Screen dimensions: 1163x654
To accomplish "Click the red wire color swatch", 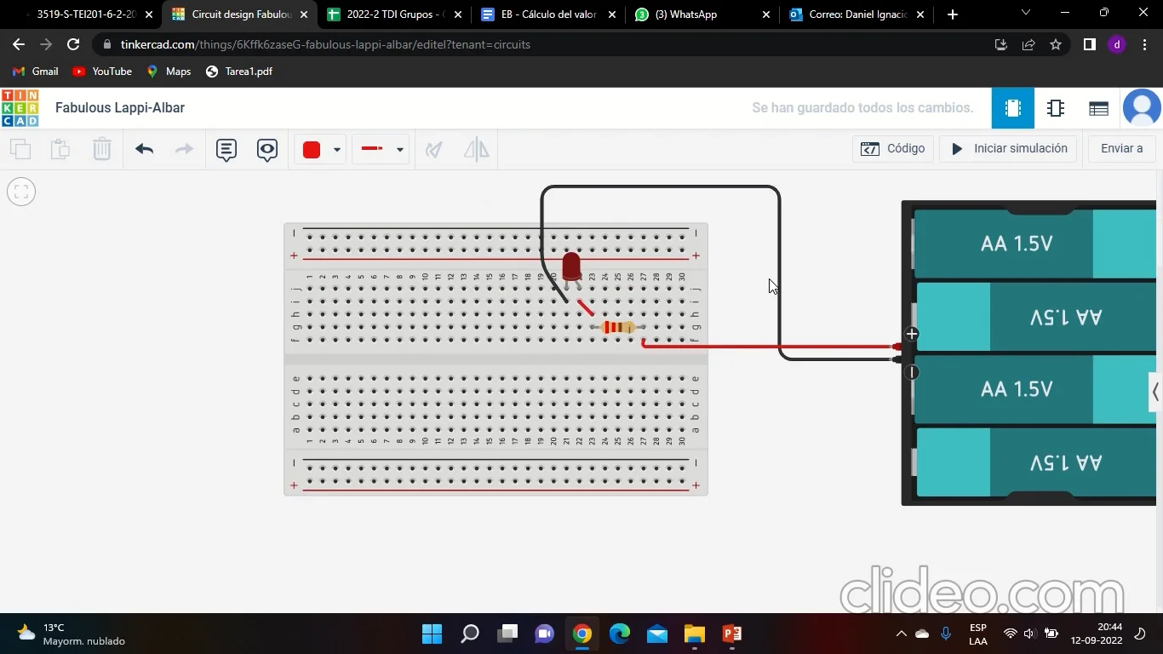I will 312,150.
